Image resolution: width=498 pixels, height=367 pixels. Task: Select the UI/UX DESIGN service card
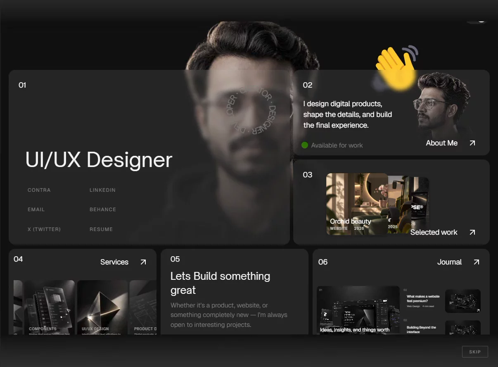pyautogui.click(x=102, y=307)
